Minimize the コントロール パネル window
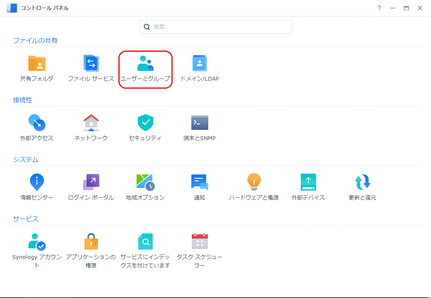The height and width of the screenshot is (298, 431). (392, 8)
